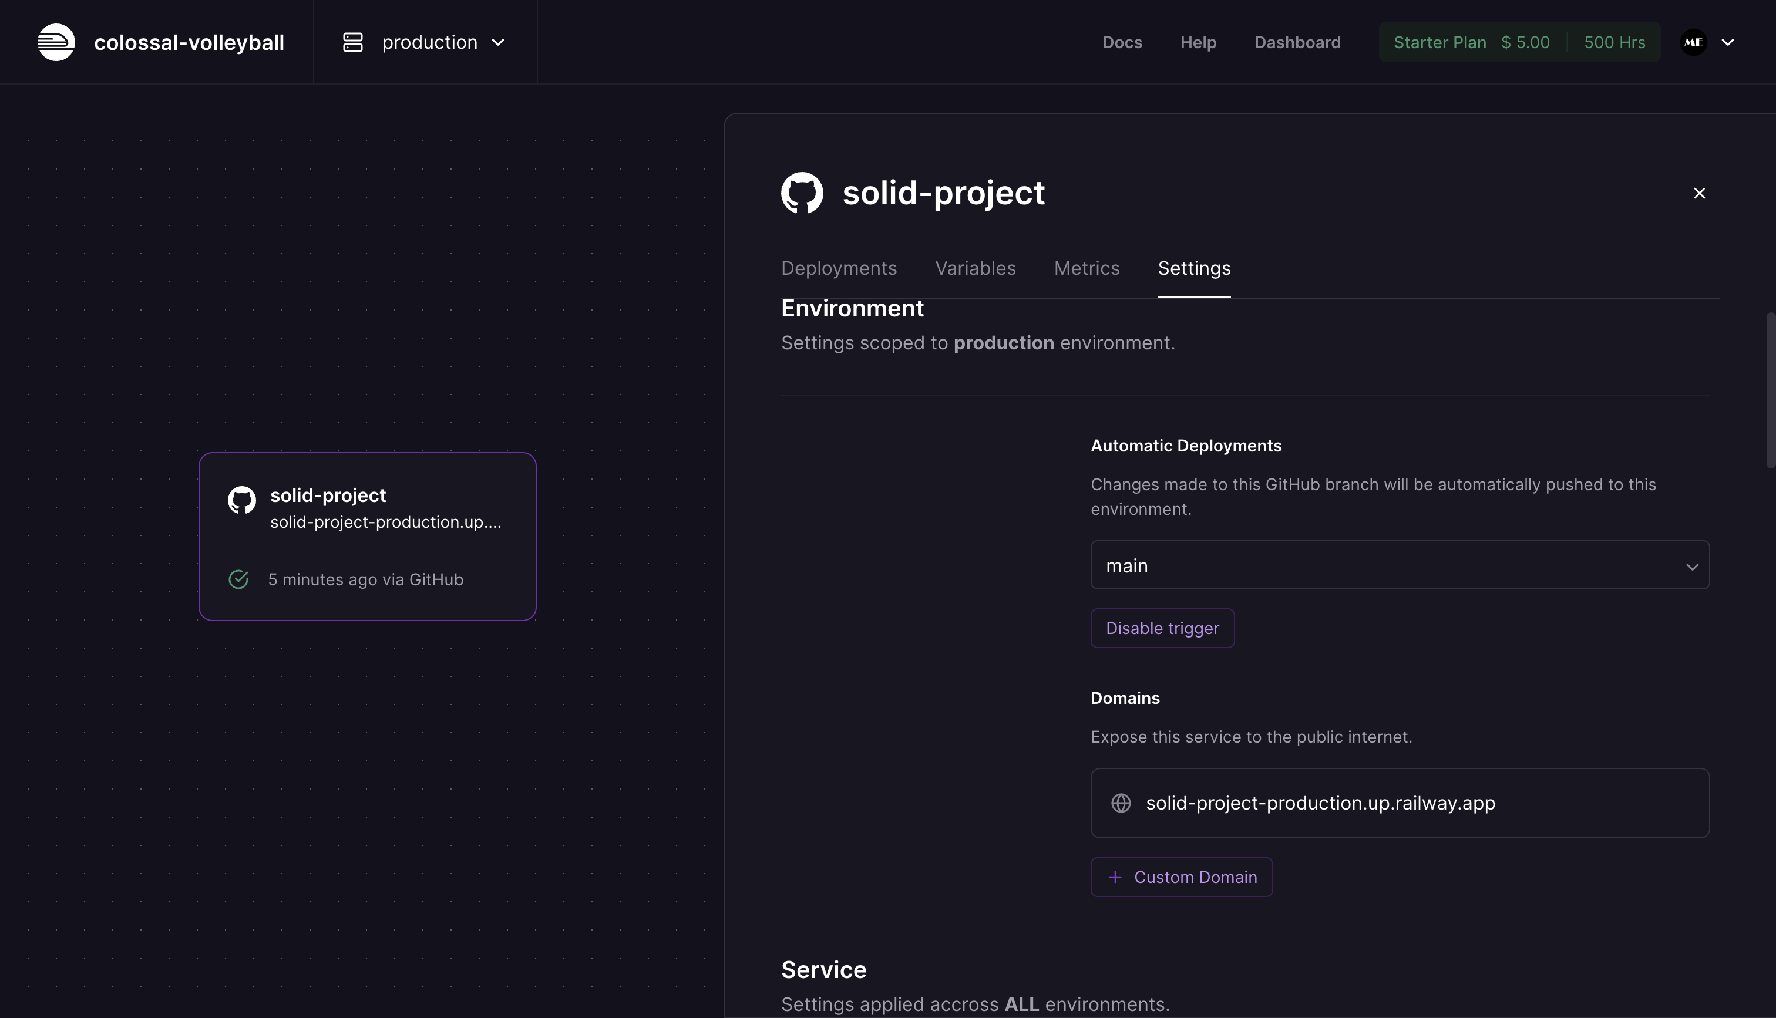Click the GitHub icon on the service card

click(242, 500)
